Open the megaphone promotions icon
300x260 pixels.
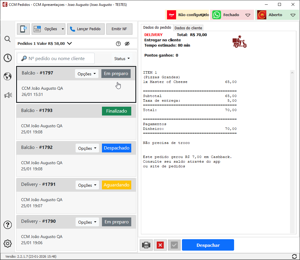pos(8,95)
